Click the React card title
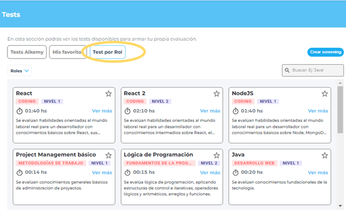Viewport: 346px width, 211px height. (24, 93)
